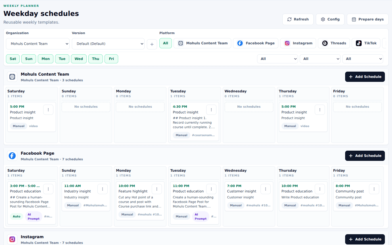The height and width of the screenshot is (245, 392).
Task: Toggle the Thu day filter
Action: click(x=96, y=59)
